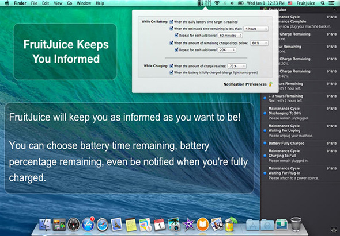Toggle estimated time remaining less than checkbox
Screen dimensions: 340x236
(x=171, y=29)
